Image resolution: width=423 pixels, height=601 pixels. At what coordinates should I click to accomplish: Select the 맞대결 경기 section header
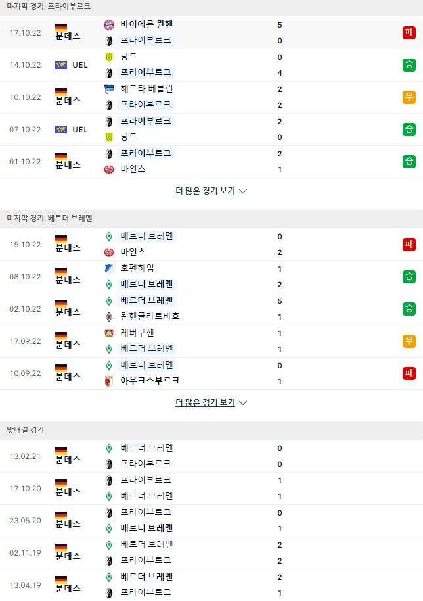click(x=25, y=430)
